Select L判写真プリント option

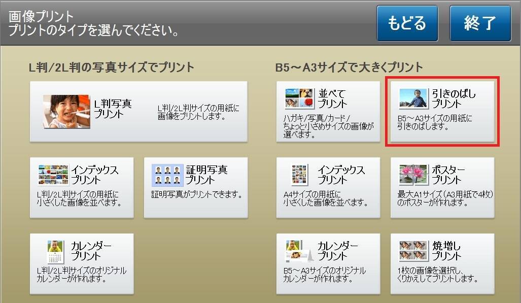click(x=138, y=112)
